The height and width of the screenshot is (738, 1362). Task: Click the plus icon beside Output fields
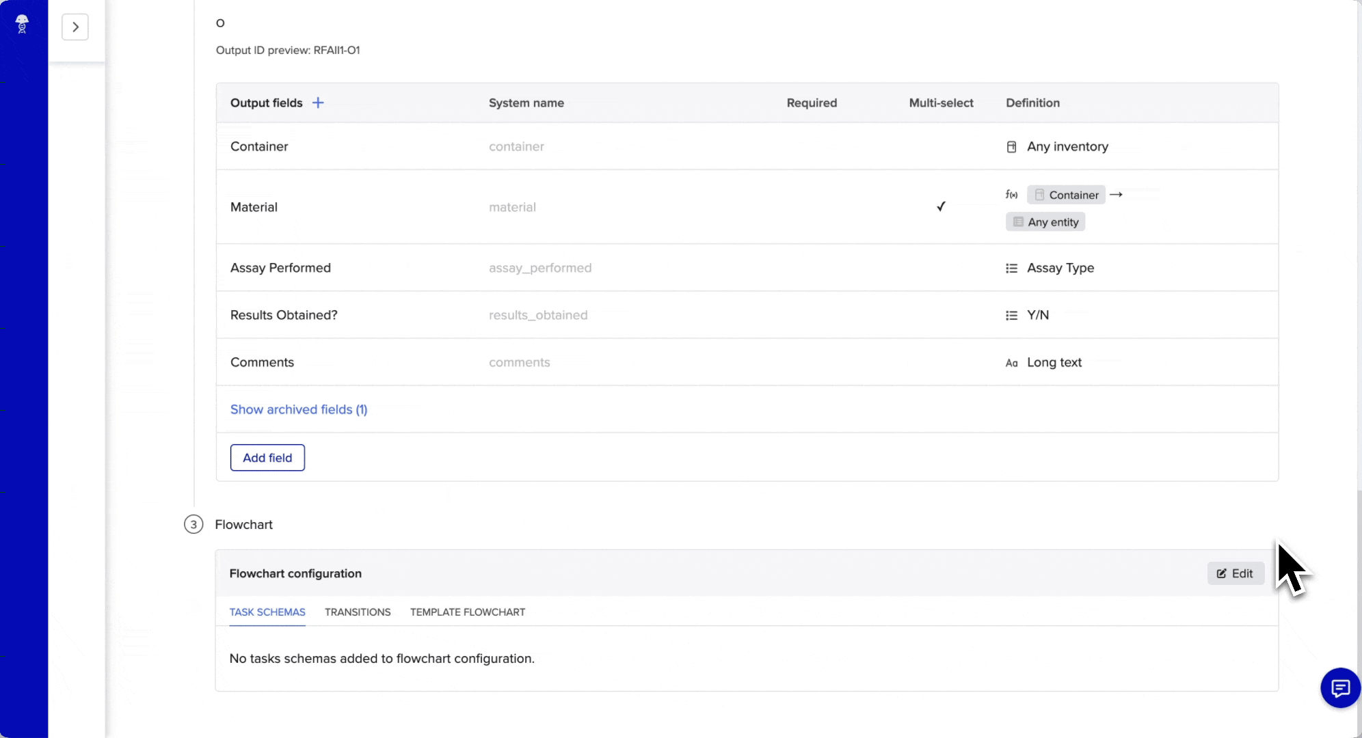(318, 102)
